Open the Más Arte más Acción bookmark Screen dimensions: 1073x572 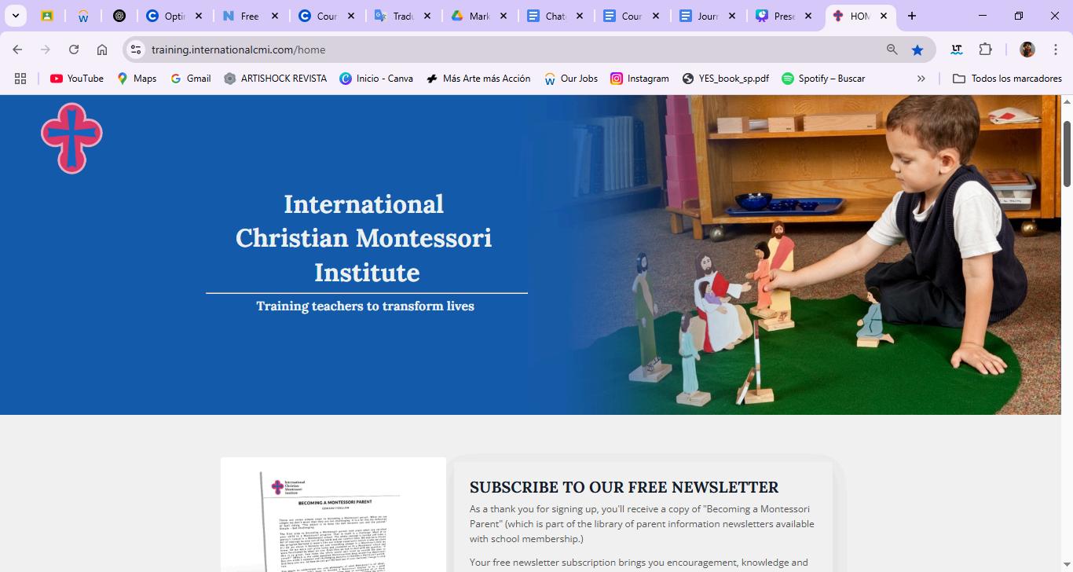[x=478, y=79]
